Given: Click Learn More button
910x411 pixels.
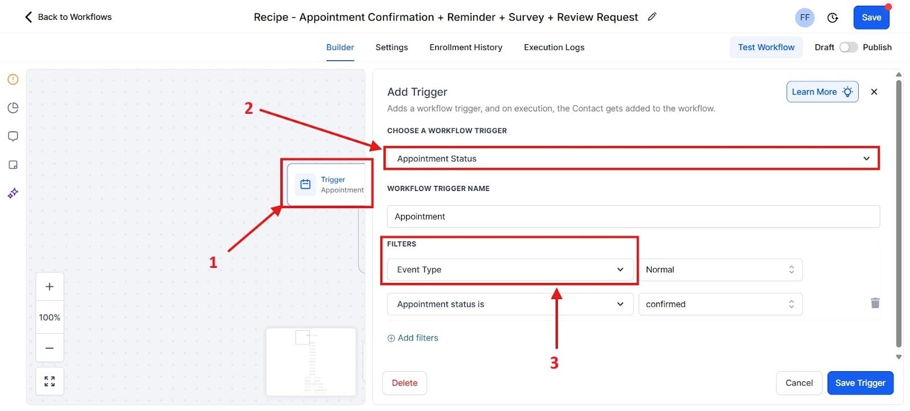Looking at the screenshot, I should tap(822, 92).
